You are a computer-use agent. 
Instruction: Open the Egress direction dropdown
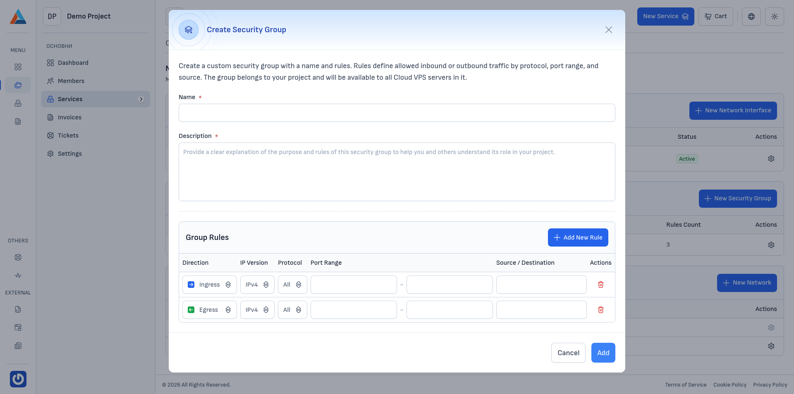click(x=209, y=310)
